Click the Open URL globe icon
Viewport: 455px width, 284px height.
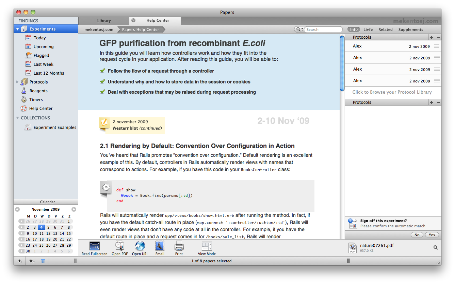click(140, 246)
